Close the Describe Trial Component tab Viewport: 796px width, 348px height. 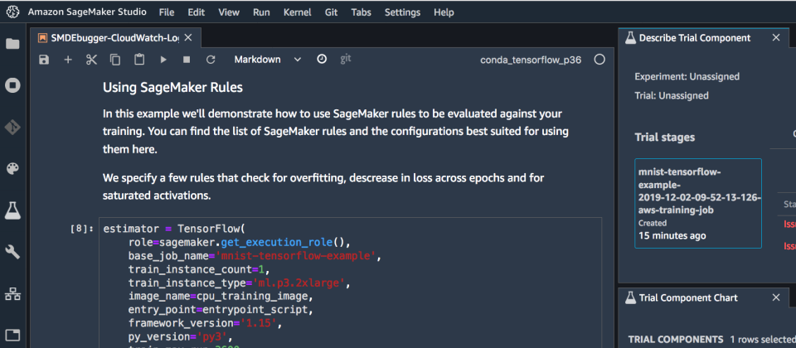(776, 37)
